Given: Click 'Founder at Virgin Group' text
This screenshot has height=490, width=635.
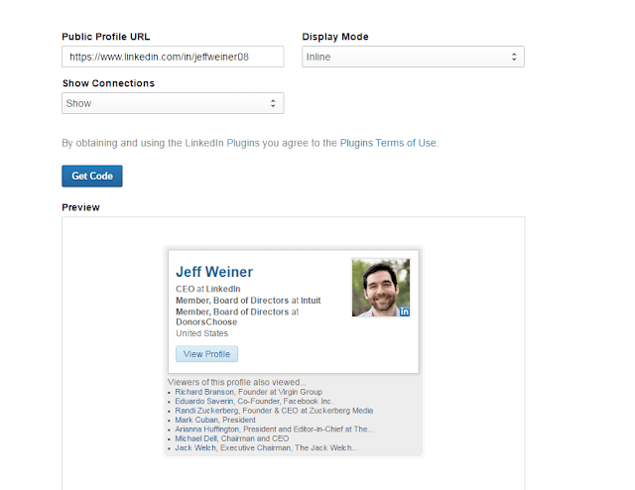Looking at the screenshot, I should (x=280, y=392).
